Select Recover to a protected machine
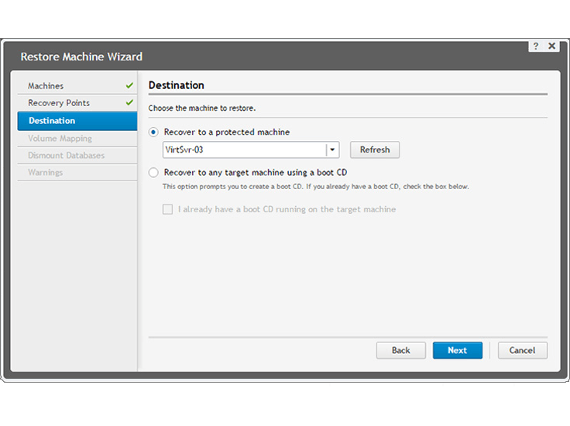Screen dimensions: 570x426 153,132
